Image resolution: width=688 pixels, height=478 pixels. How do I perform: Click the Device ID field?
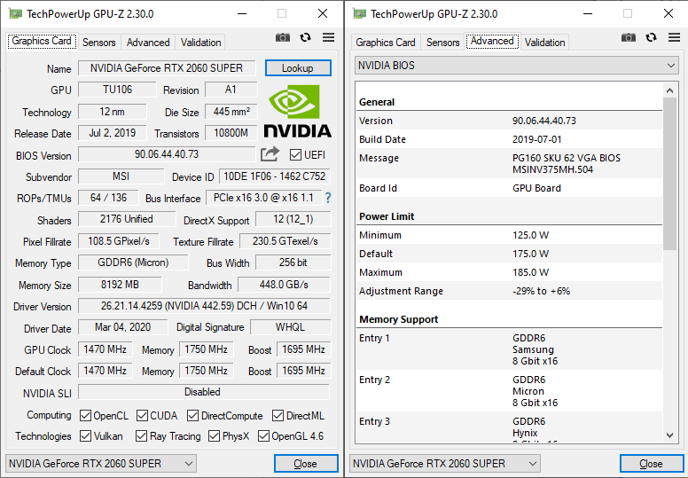[275, 176]
